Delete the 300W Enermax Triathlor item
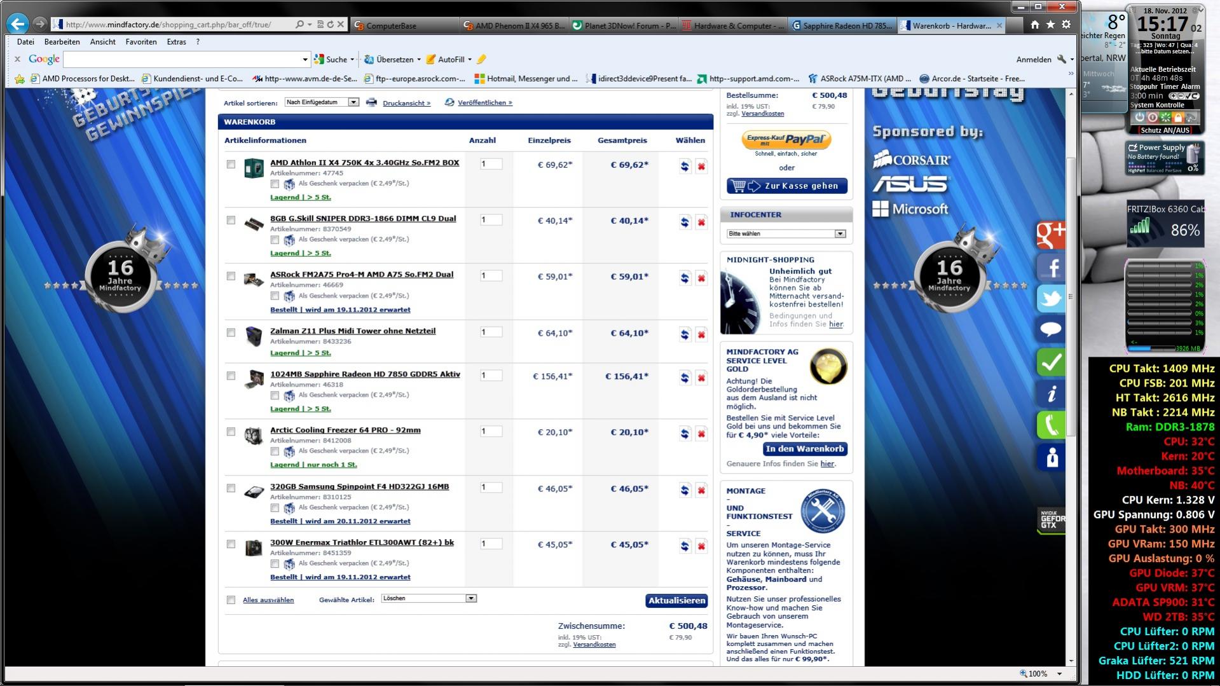The height and width of the screenshot is (686, 1220). click(x=701, y=546)
